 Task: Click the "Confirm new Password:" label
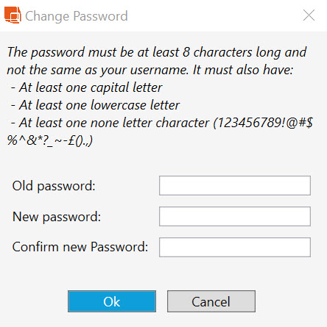tap(80, 247)
